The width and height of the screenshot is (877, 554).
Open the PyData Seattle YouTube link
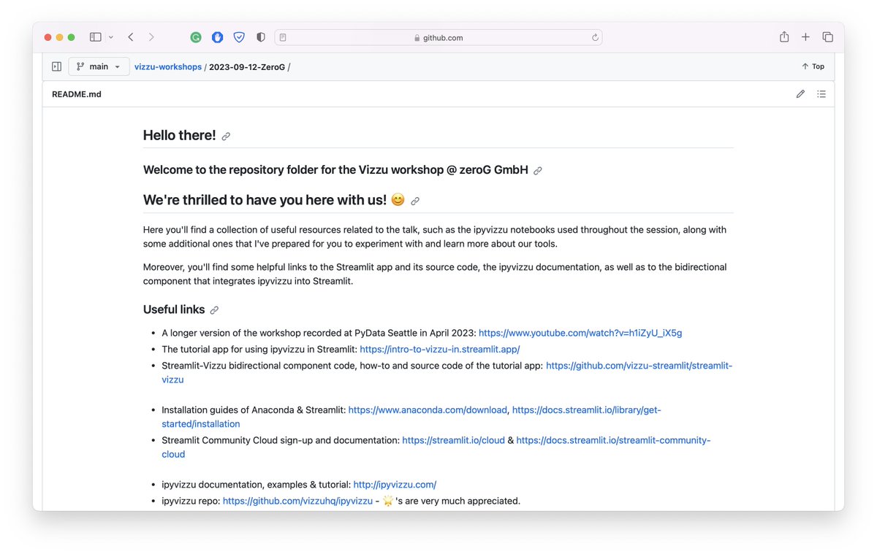pyautogui.click(x=580, y=333)
